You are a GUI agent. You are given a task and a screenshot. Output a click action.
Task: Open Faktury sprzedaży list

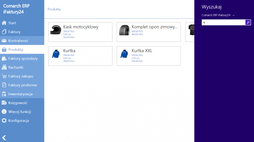pos(22,58)
